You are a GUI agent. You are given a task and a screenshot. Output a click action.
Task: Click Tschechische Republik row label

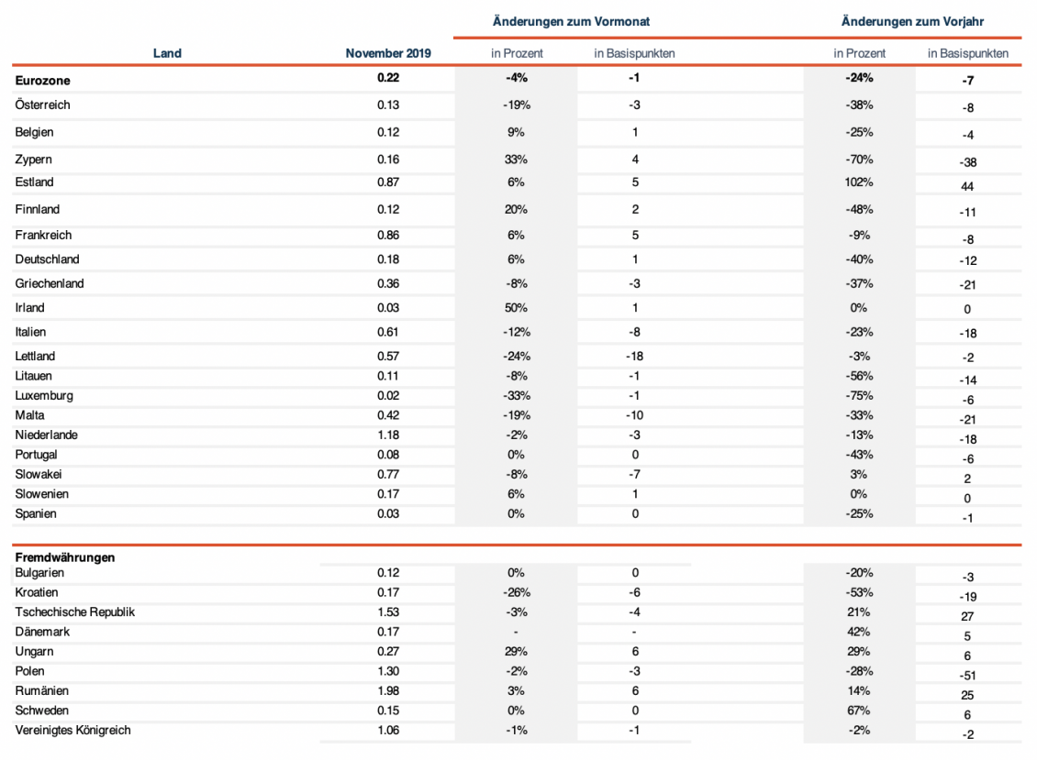(74, 612)
